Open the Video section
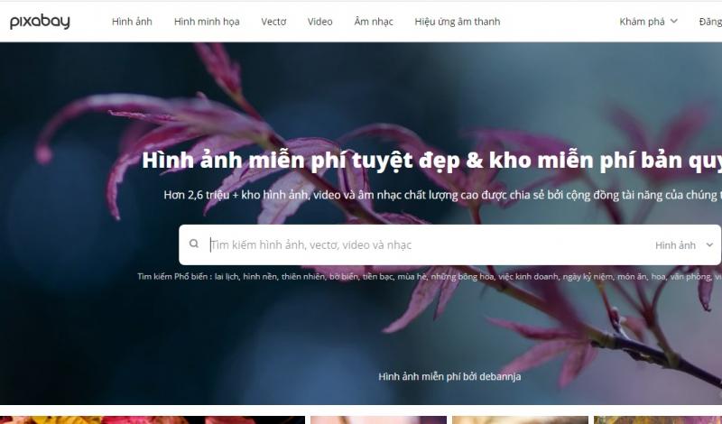Screen dimensions: 722x424 [320, 22]
